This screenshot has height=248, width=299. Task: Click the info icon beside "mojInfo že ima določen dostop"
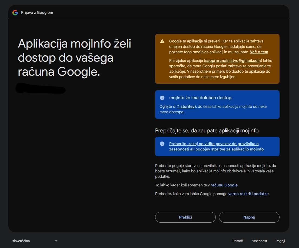[x=162, y=98]
